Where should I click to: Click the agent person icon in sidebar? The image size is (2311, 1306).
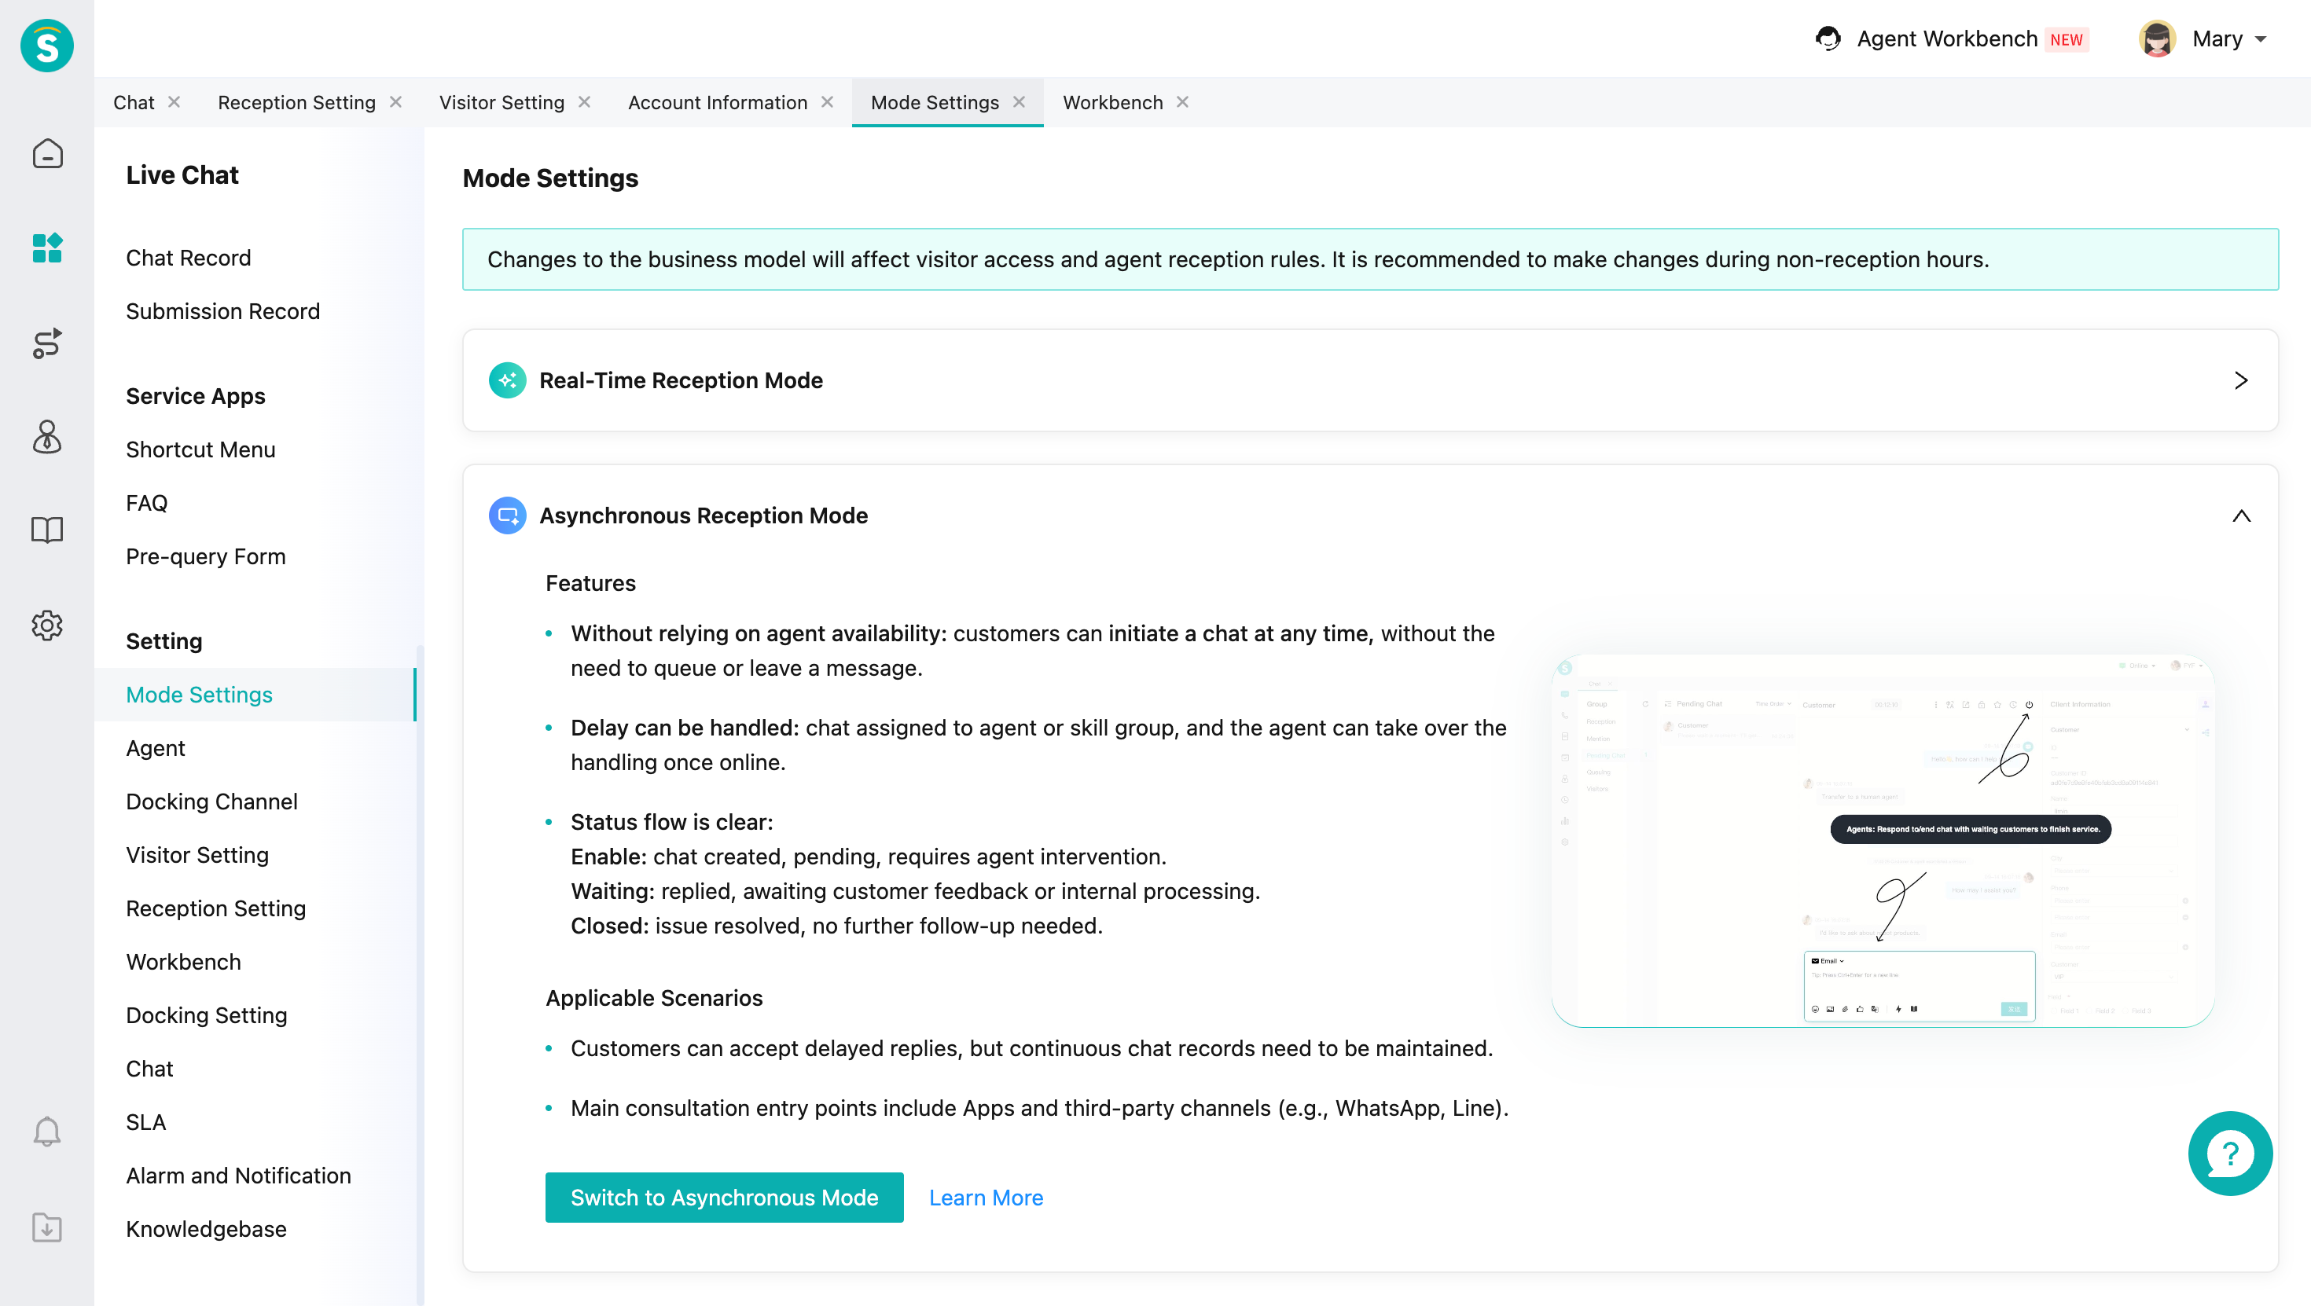tap(46, 437)
